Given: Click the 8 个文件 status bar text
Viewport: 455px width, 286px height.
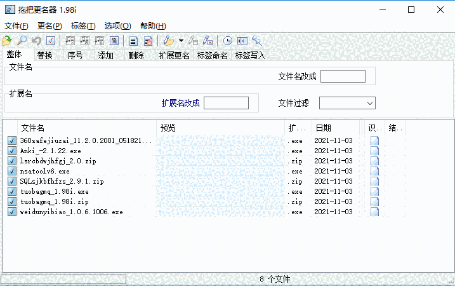Looking at the screenshot, I should 275,279.
